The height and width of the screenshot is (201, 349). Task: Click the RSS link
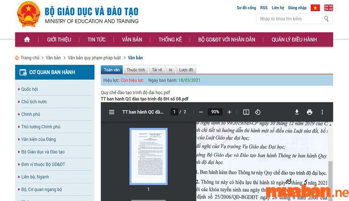click(264, 8)
